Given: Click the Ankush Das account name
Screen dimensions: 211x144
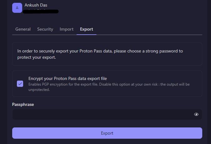Looking at the screenshot, I should click(36, 5).
